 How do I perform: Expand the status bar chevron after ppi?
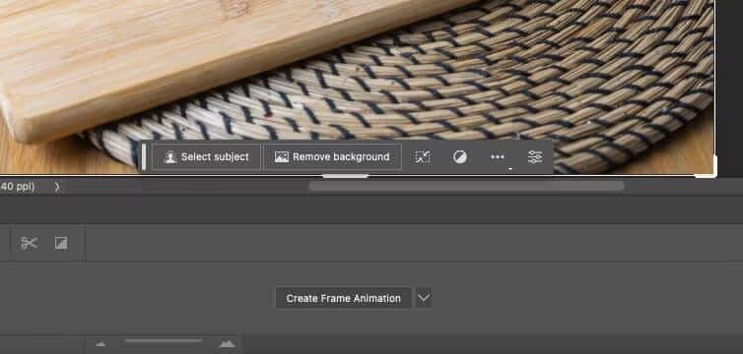point(57,187)
